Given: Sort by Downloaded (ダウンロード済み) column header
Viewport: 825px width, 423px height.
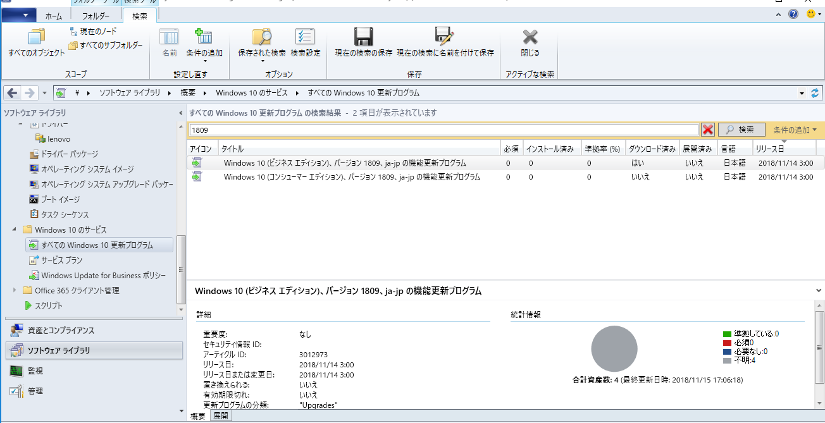Looking at the screenshot, I should (x=652, y=149).
